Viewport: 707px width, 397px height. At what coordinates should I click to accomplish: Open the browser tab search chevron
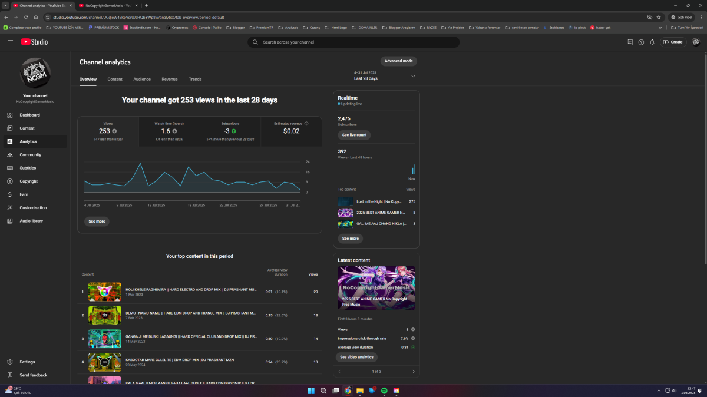click(x=5, y=5)
